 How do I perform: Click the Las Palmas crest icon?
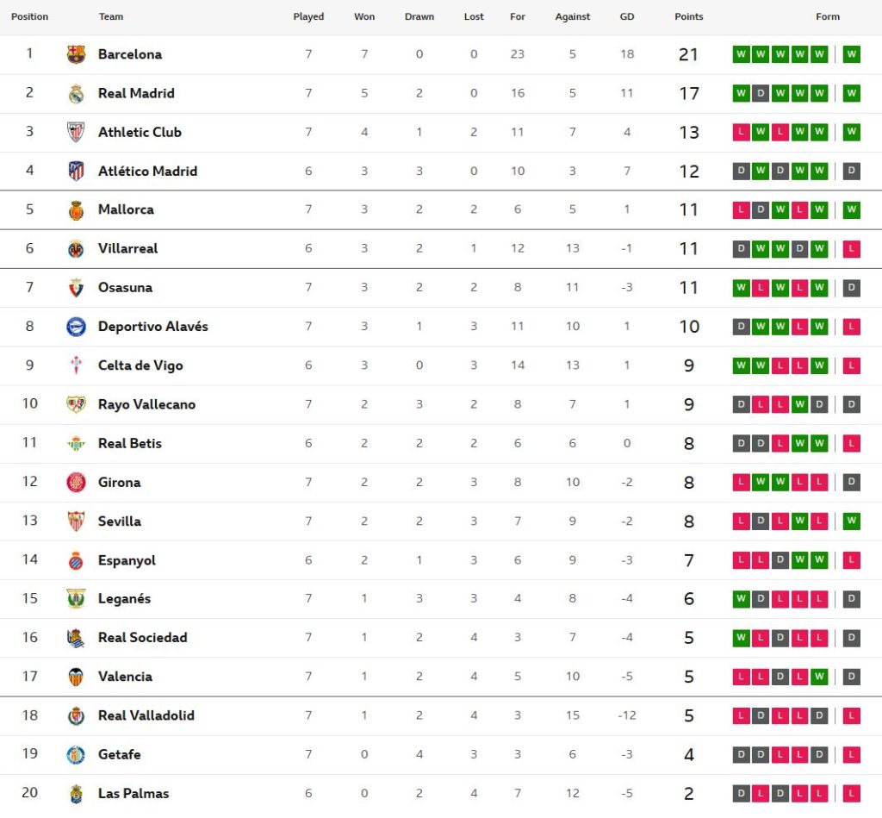(76, 794)
